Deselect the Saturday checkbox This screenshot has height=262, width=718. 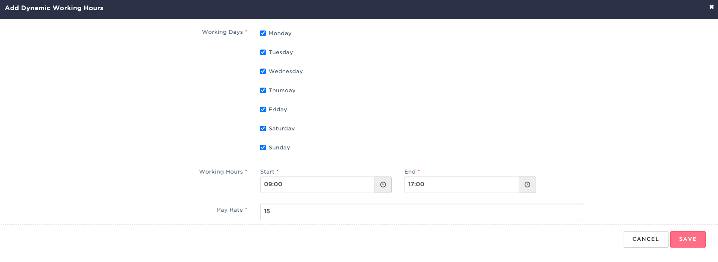[263, 128]
